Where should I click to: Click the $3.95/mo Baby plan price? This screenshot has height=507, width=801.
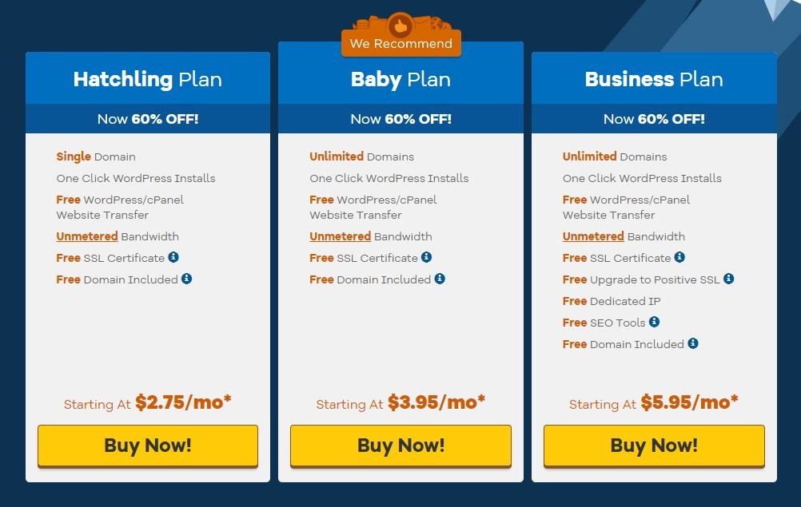click(x=436, y=402)
